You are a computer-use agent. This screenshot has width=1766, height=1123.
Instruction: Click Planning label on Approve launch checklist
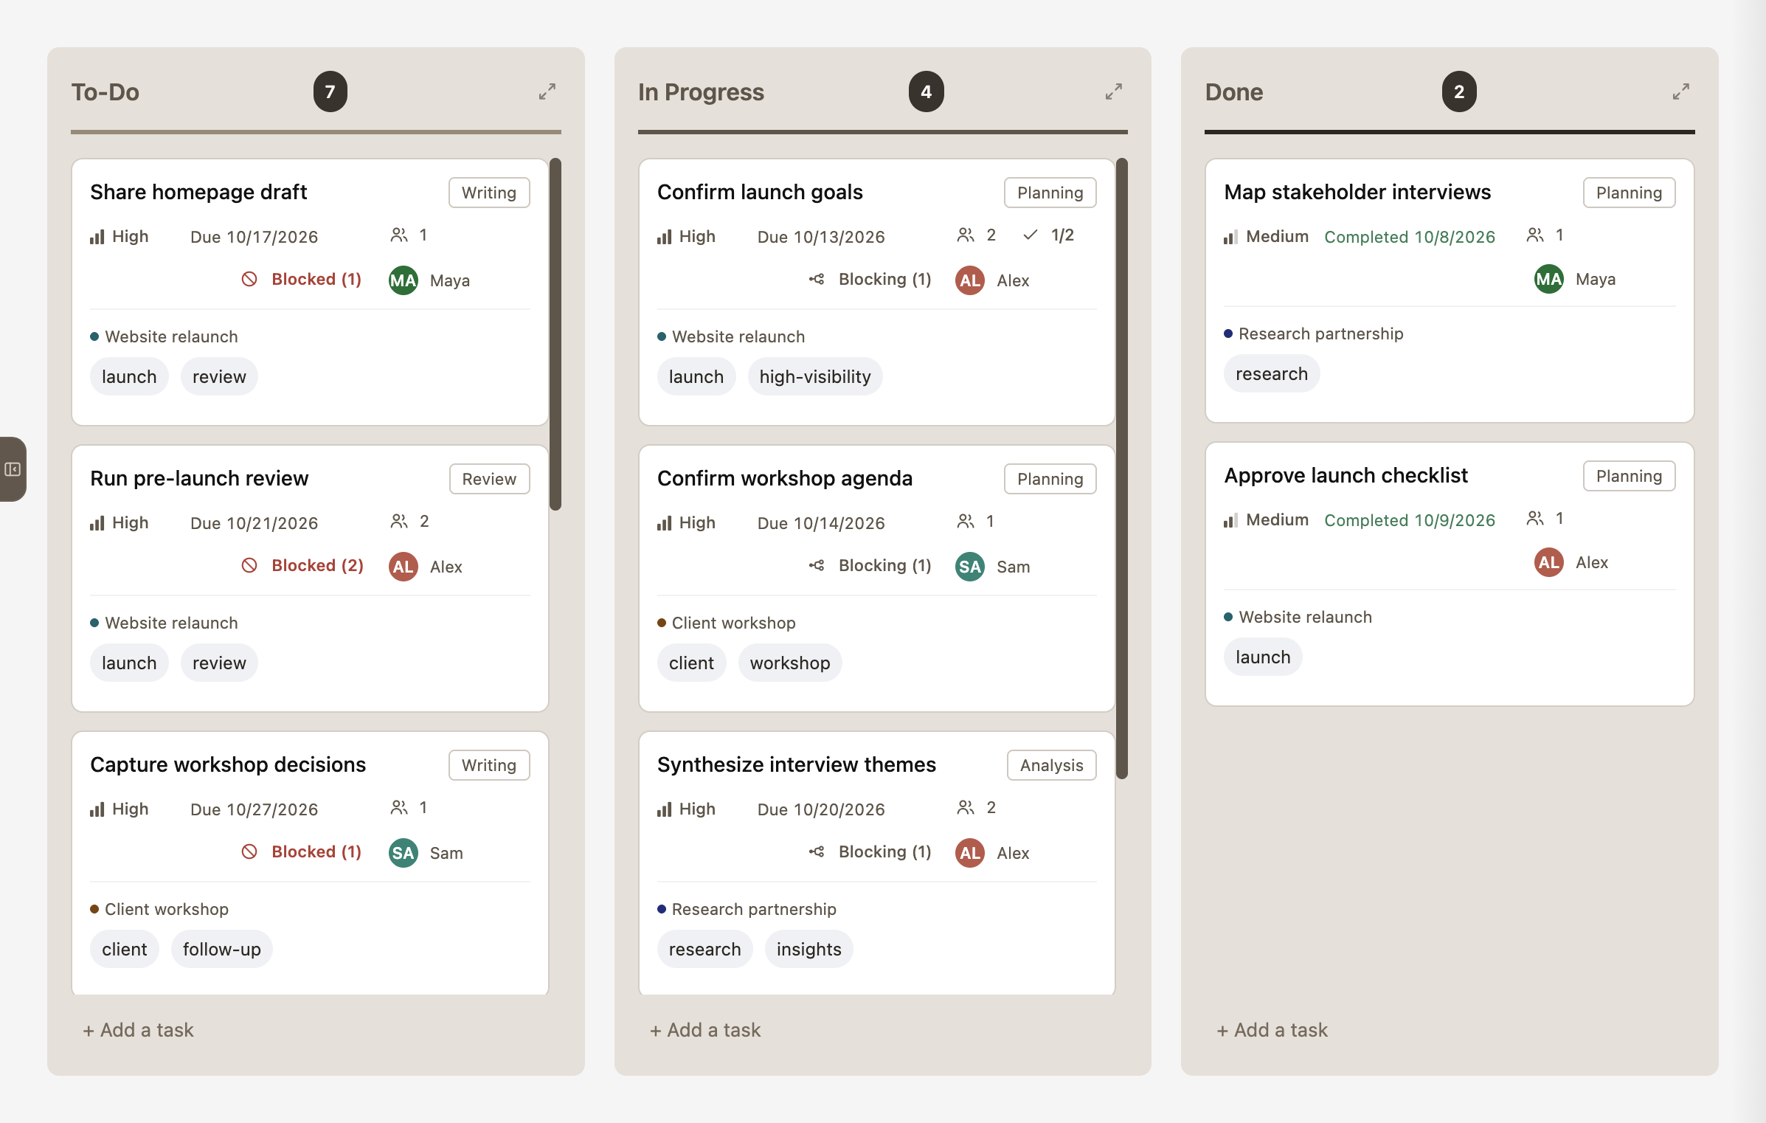1629,476
